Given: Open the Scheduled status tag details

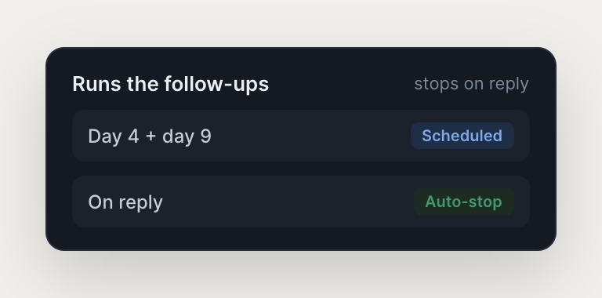Looking at the screenshot, I should point(462,136).
